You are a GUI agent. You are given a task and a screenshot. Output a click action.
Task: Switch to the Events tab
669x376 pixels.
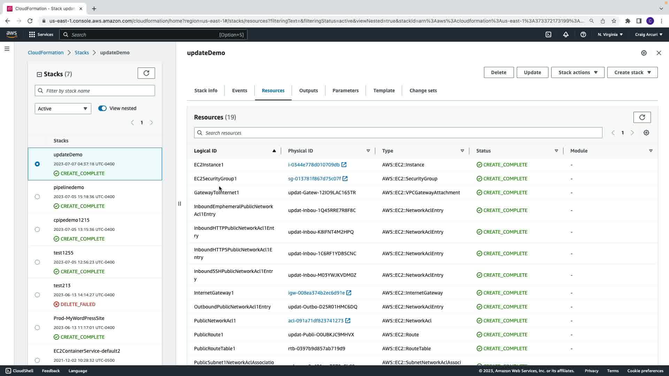pyautogui.click(x=239, y=91)
